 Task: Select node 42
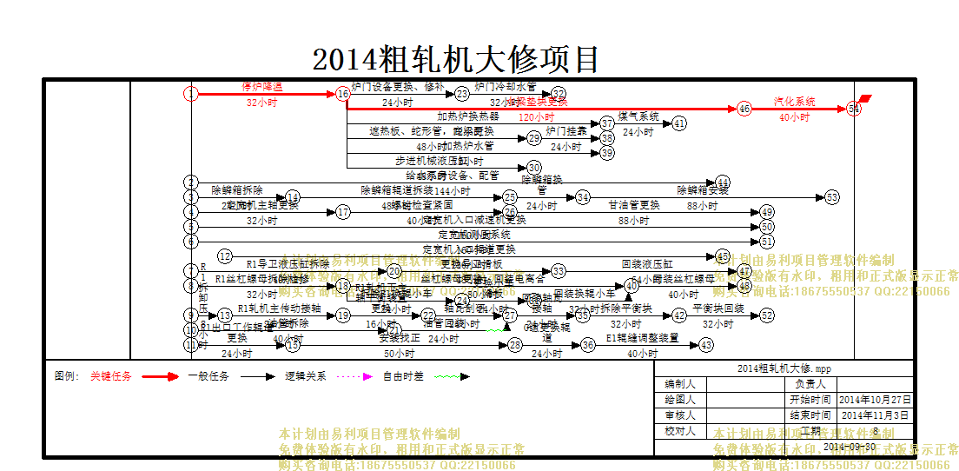coord(679,315)
